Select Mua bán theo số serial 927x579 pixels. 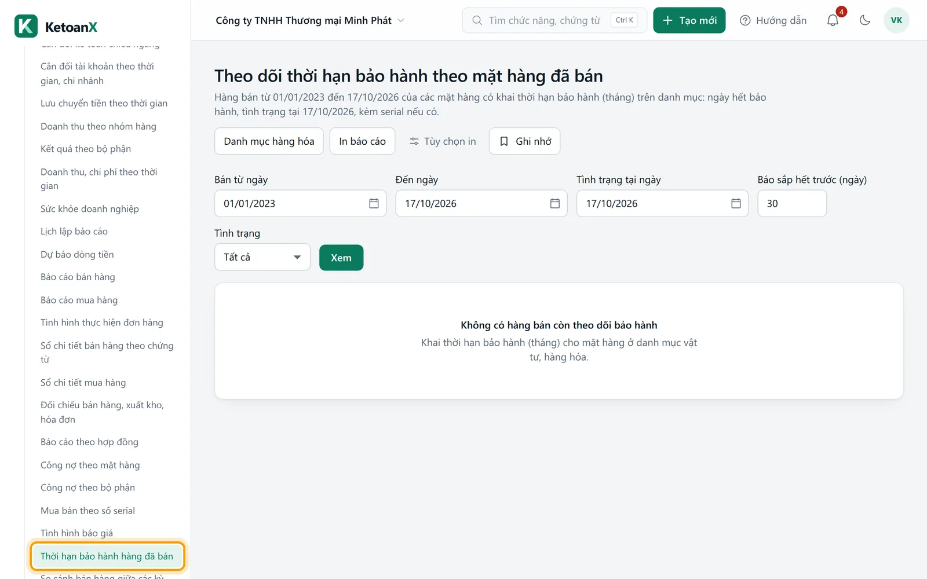87,511
